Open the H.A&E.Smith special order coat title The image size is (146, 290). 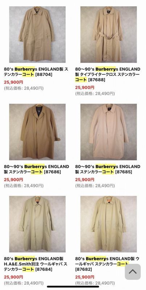[36, 264]
